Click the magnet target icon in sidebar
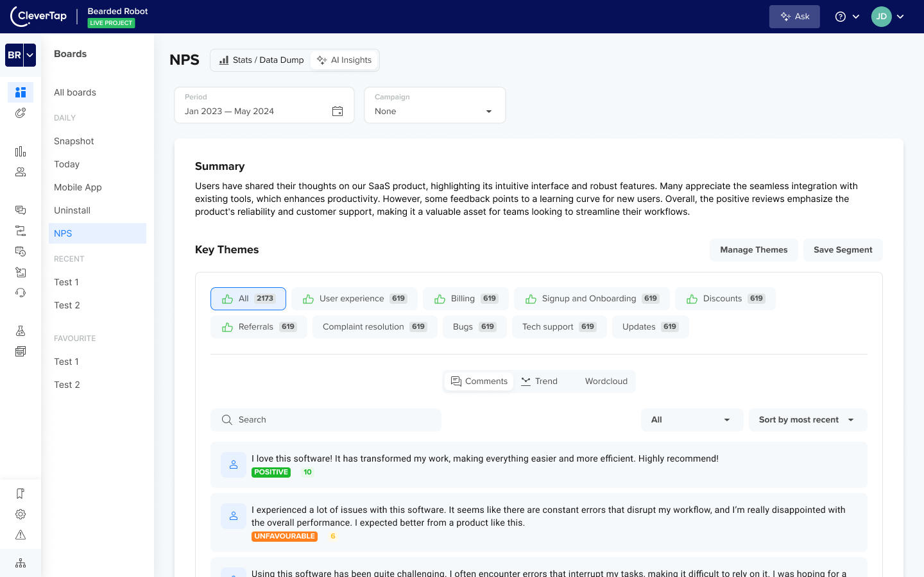924x577 pixels. pyautogui.click(x=21, y=113)
